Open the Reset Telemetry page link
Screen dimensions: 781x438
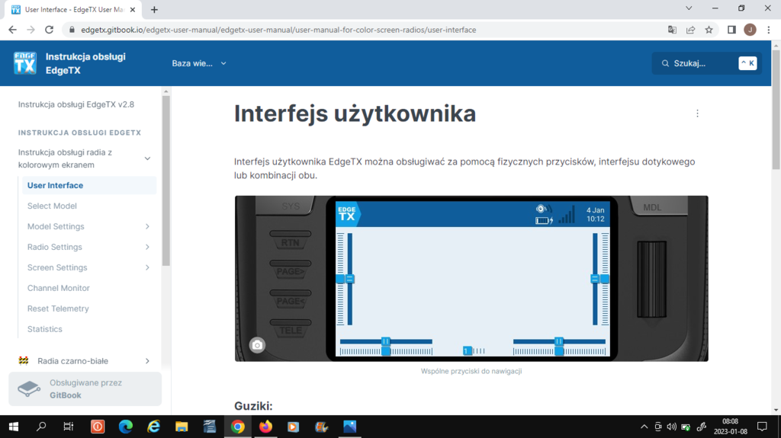click(x=58, y=309)
